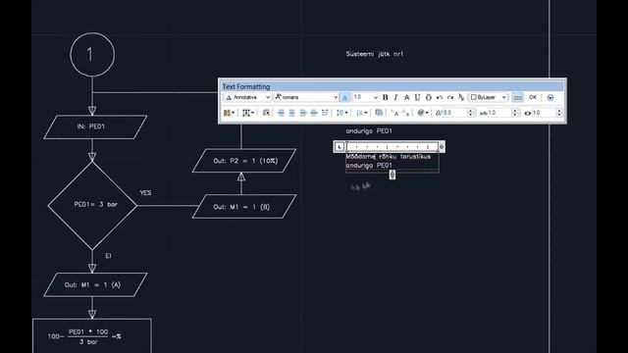Click the Lowercase conversion icon
628x353 pixels.
click(405, 113)
